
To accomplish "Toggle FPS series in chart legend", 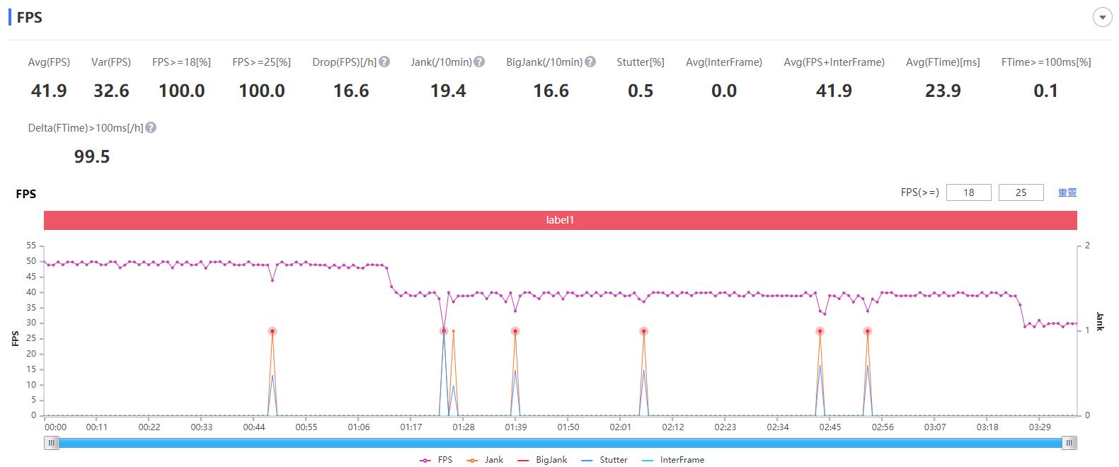I will (436, 460).
